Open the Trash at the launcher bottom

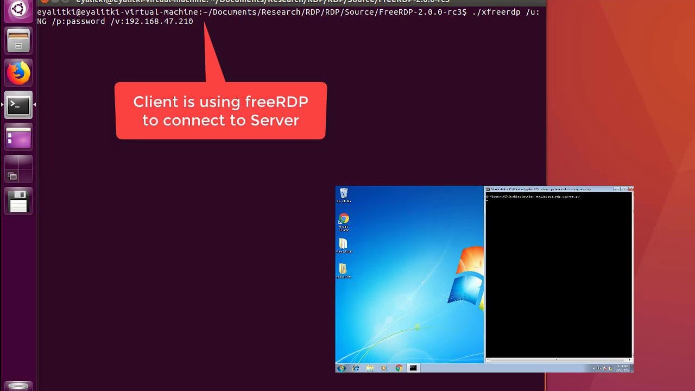click(x=18, y=387)
